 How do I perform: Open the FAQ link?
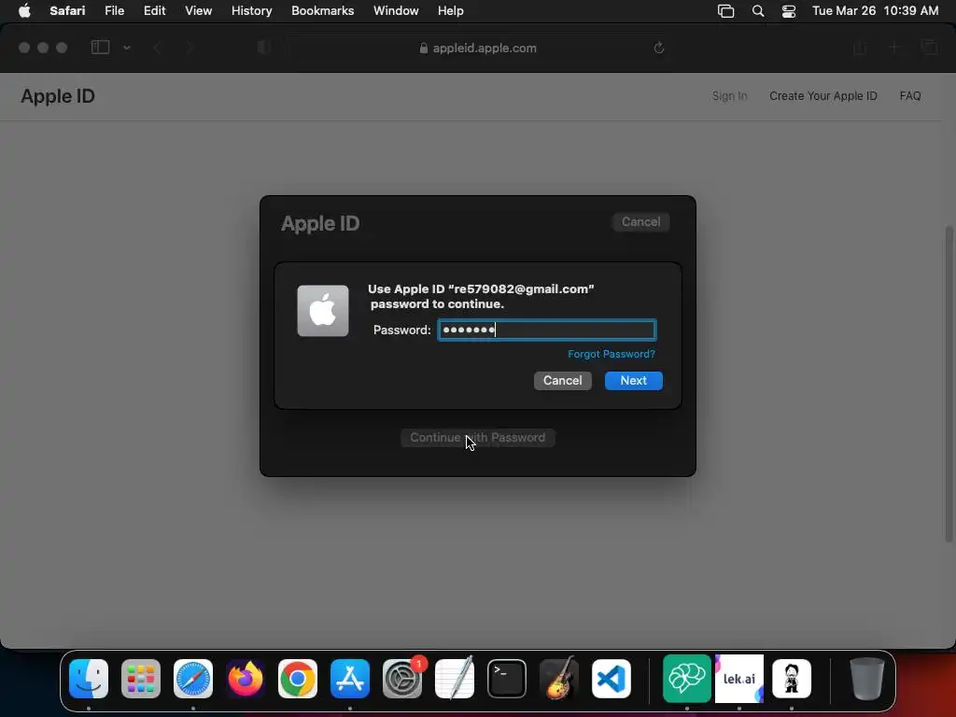[x=909, y=96]
